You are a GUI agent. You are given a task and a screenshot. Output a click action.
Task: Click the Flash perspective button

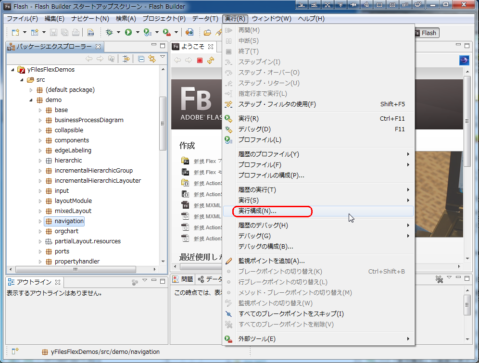point(427,33)
